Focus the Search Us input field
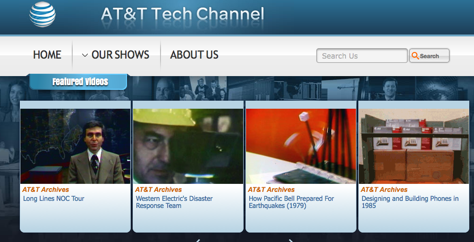 (x=362, y=56)
